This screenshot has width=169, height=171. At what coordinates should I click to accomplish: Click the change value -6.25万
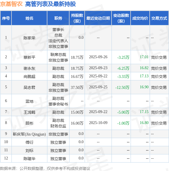pos(123,68)
